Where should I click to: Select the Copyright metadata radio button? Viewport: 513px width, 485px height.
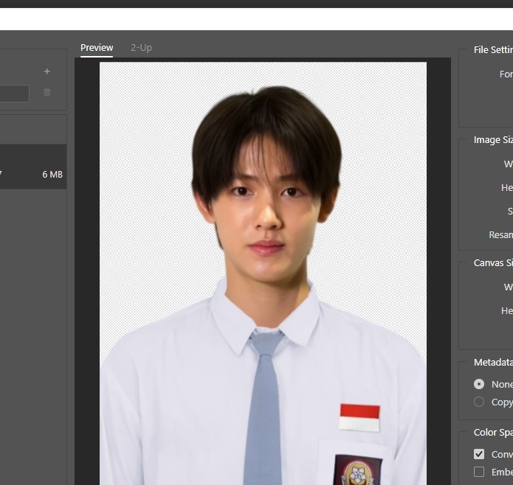coord(479,402)
